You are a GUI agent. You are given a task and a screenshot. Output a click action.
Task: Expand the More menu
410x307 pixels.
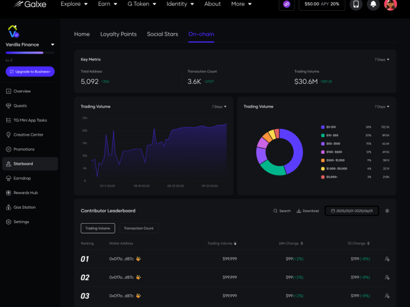point(241,4)
